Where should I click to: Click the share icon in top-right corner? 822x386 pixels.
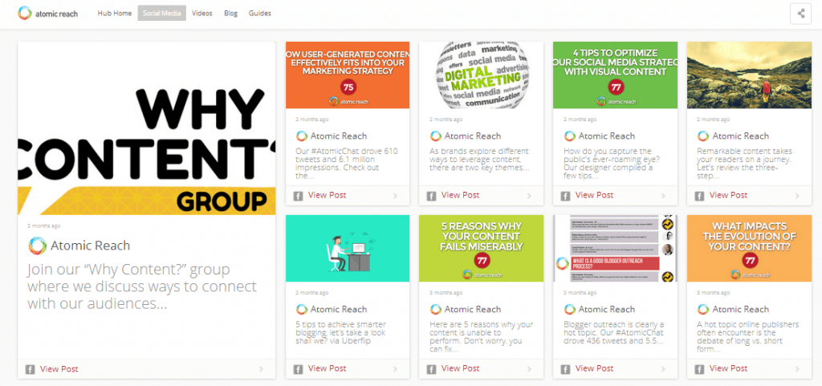pyautogui.click(x=800, y=13)
